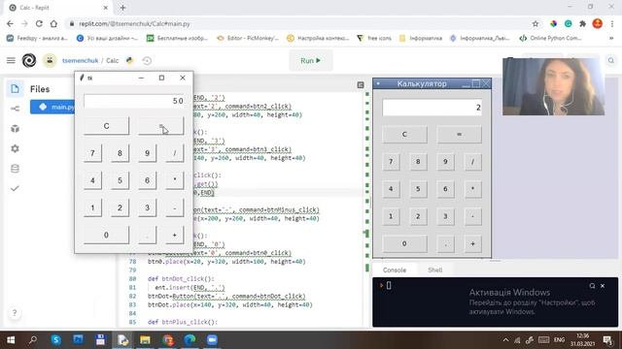Toggle the editor layout icon above code
This screenshot has height=349, width=622.
[361, 84]
